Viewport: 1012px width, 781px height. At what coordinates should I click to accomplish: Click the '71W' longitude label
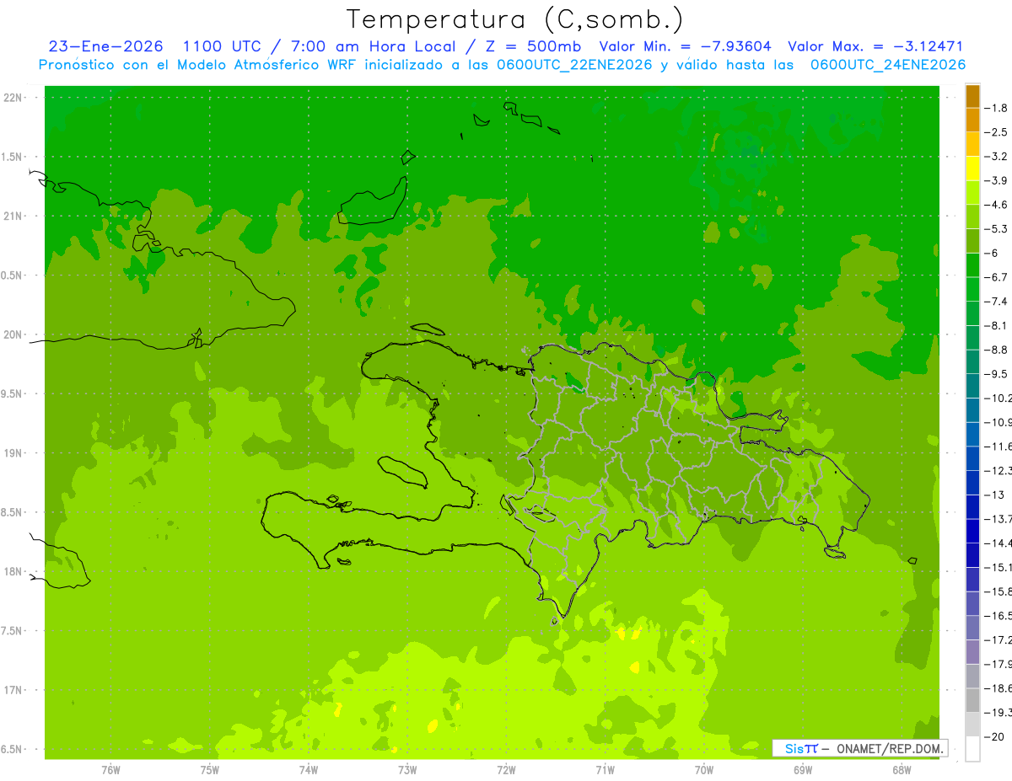pyautogui.click(x=605, y=769)
